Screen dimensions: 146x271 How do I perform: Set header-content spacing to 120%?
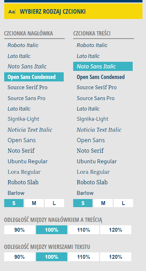pyautogui.click(x=116, y=230)
